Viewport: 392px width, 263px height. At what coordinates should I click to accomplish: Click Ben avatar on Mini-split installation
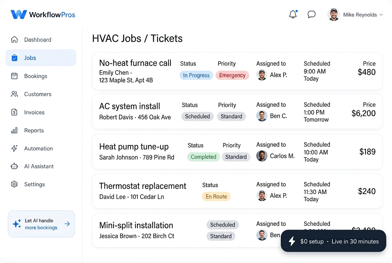[x=262, y=235]
